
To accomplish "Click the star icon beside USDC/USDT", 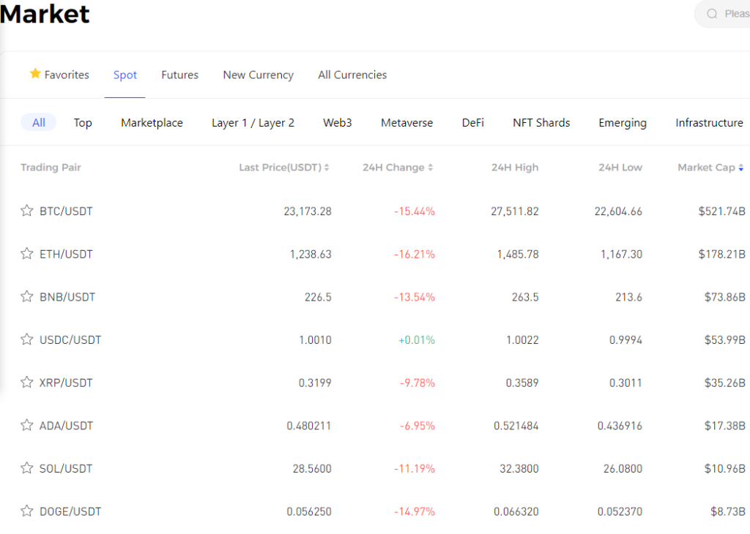I will point(27,339).
